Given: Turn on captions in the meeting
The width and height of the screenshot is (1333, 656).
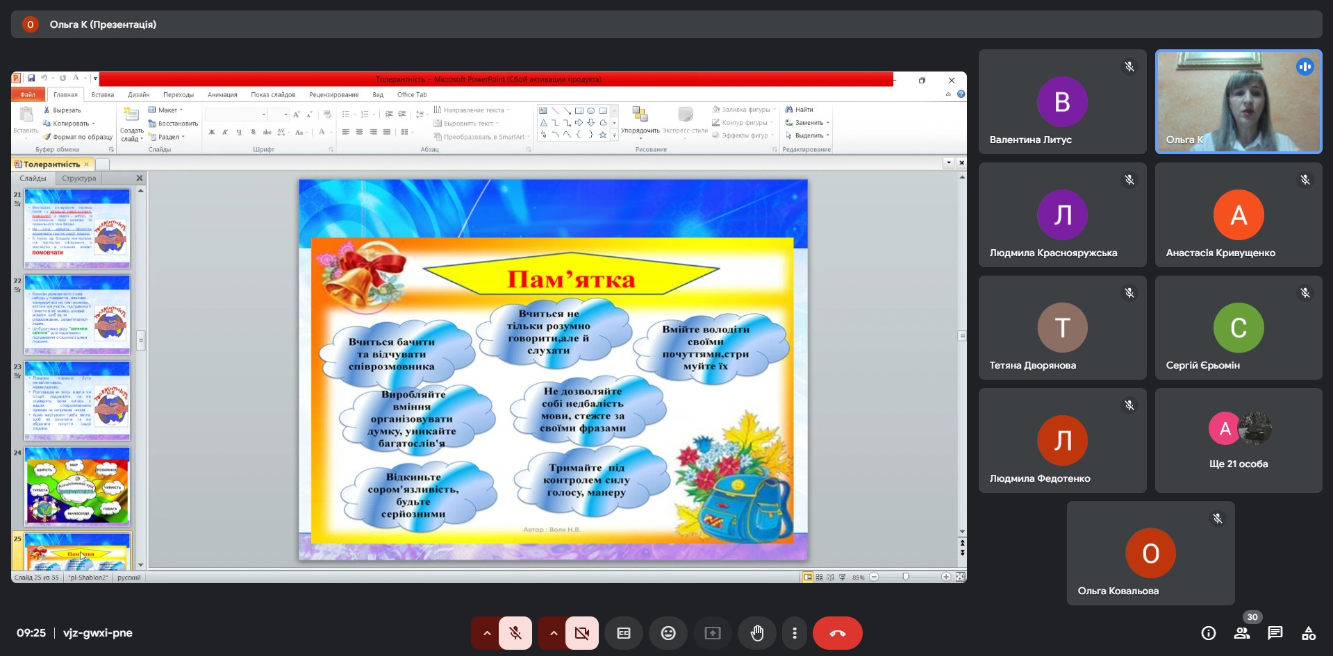Looking at the screenshot, I should coord(623,633).
